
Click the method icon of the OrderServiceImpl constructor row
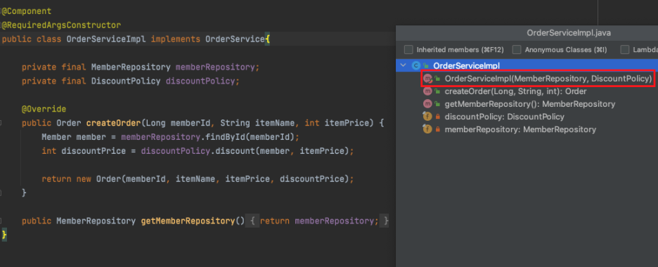click(427, 79)
